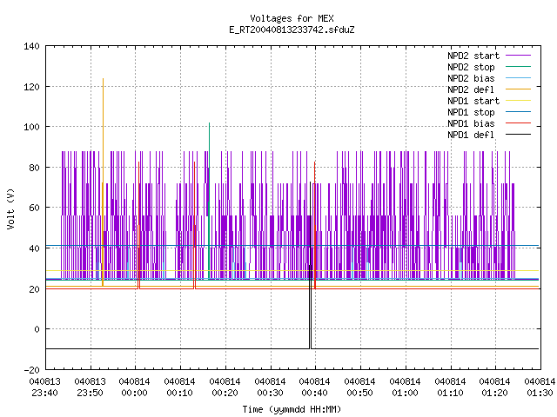Click the 'NPD2 start' legend label
The height and width of the screenshot is (417, 557).
[473, 56]
